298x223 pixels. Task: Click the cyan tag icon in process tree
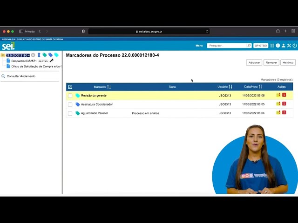tap(56, 55)
